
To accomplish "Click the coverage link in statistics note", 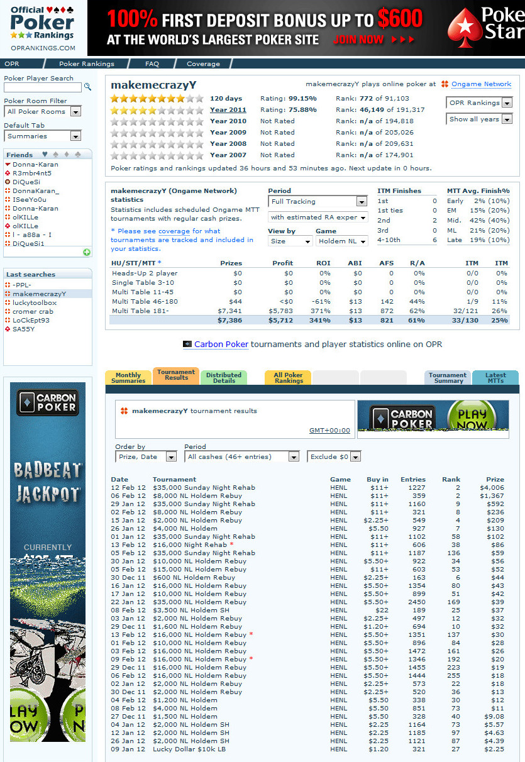I will pyautogui.click(x=174, y=231).
